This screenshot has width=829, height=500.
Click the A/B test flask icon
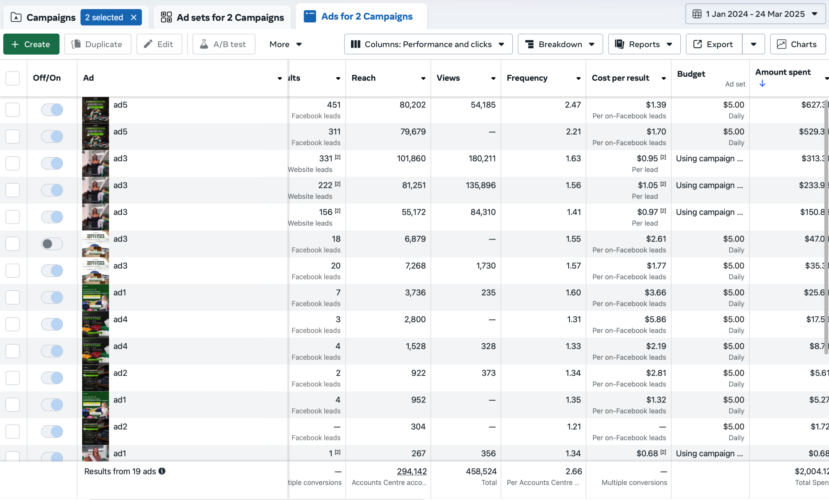pos(204,44)
